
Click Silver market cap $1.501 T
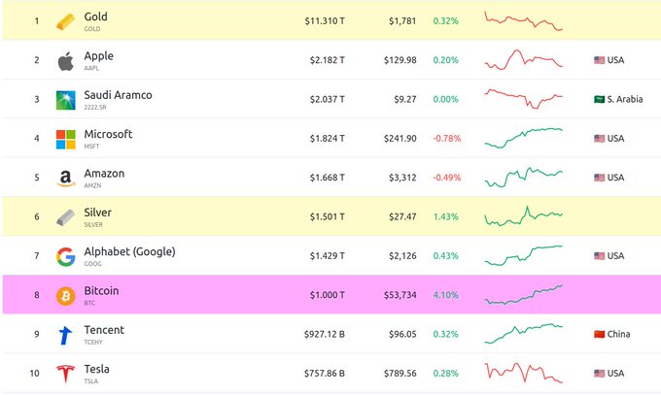point(328,216)
